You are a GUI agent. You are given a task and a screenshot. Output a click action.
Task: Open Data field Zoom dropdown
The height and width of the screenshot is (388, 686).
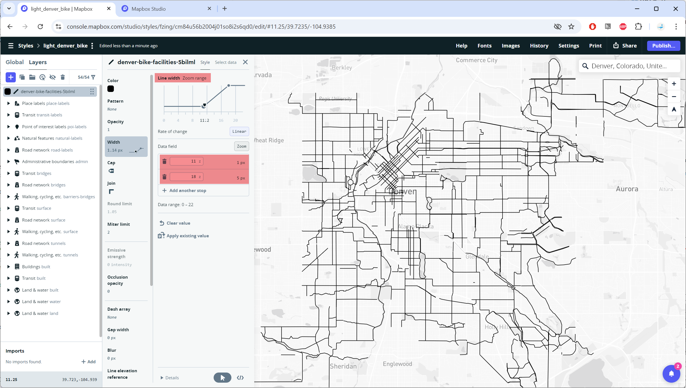click(242, 146)
